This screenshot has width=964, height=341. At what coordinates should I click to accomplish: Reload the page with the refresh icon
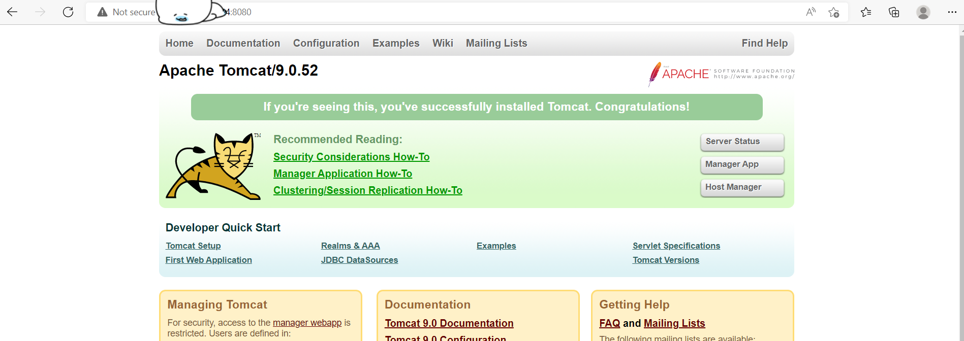coord(68,12)
